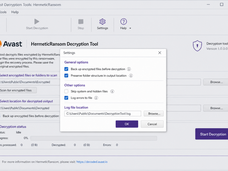Show info for Preserve folder structure option
The width and height of the screenshot is (228, 171).
[x=131, y=76]
